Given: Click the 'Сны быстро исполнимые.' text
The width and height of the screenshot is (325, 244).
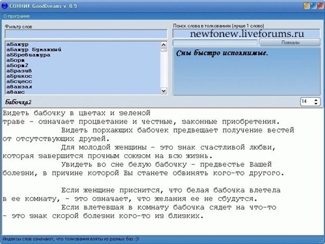Looking at the screenshot, I should click(222, 53).
